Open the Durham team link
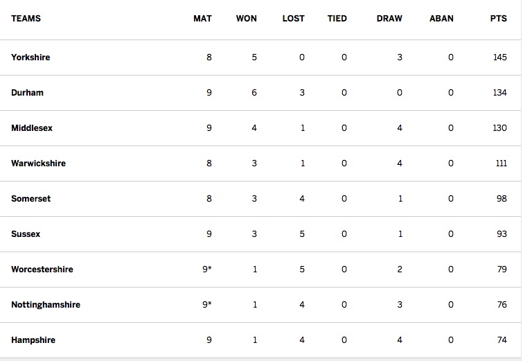523x361 pixels. point(27,93)
